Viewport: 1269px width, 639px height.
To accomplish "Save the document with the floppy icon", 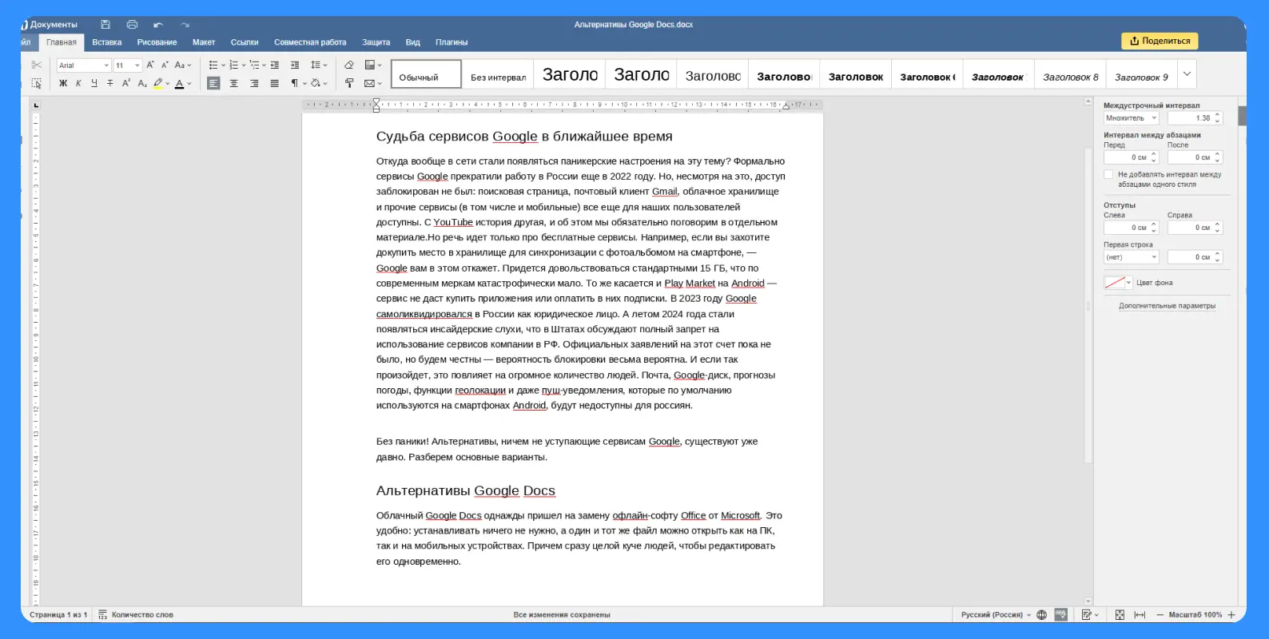I will (105, 25).
